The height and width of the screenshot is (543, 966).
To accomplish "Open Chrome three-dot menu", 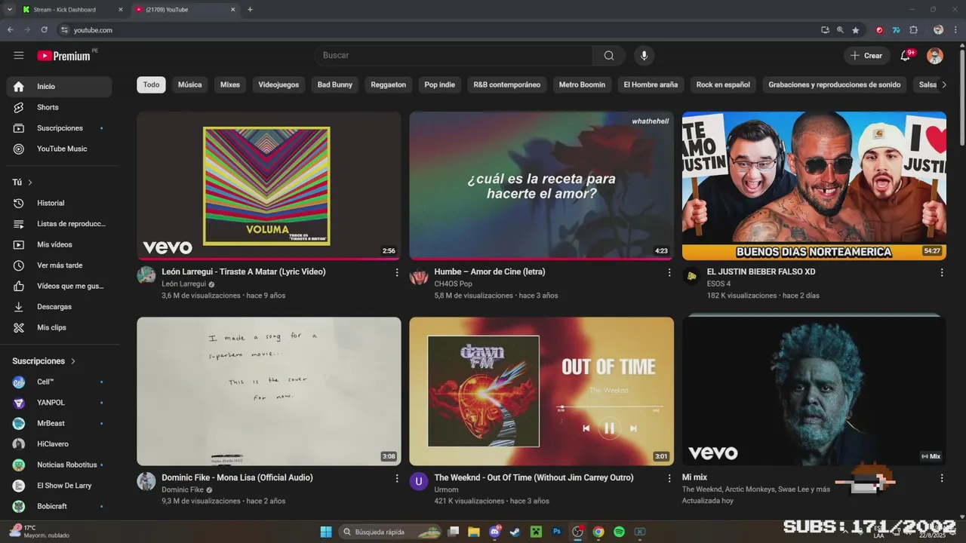I will pyautogui.click(x=955, y=30).
